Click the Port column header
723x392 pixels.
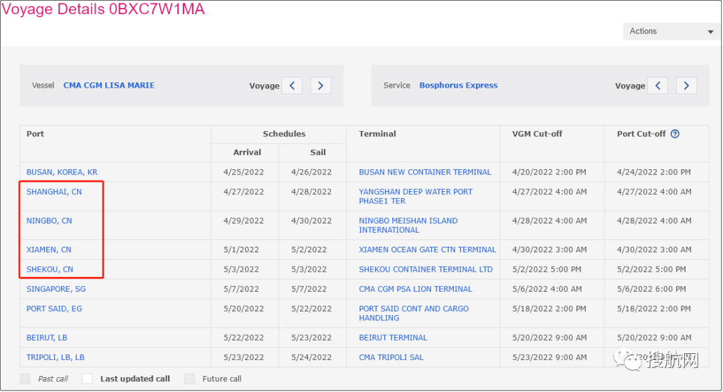35,134
